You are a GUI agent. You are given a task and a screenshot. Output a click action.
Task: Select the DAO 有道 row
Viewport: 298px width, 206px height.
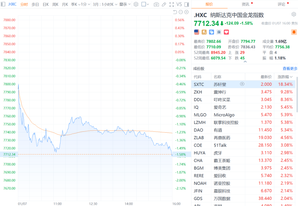(243, 130)
